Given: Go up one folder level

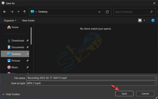Looking at the screenshot, I should [24, 12].
